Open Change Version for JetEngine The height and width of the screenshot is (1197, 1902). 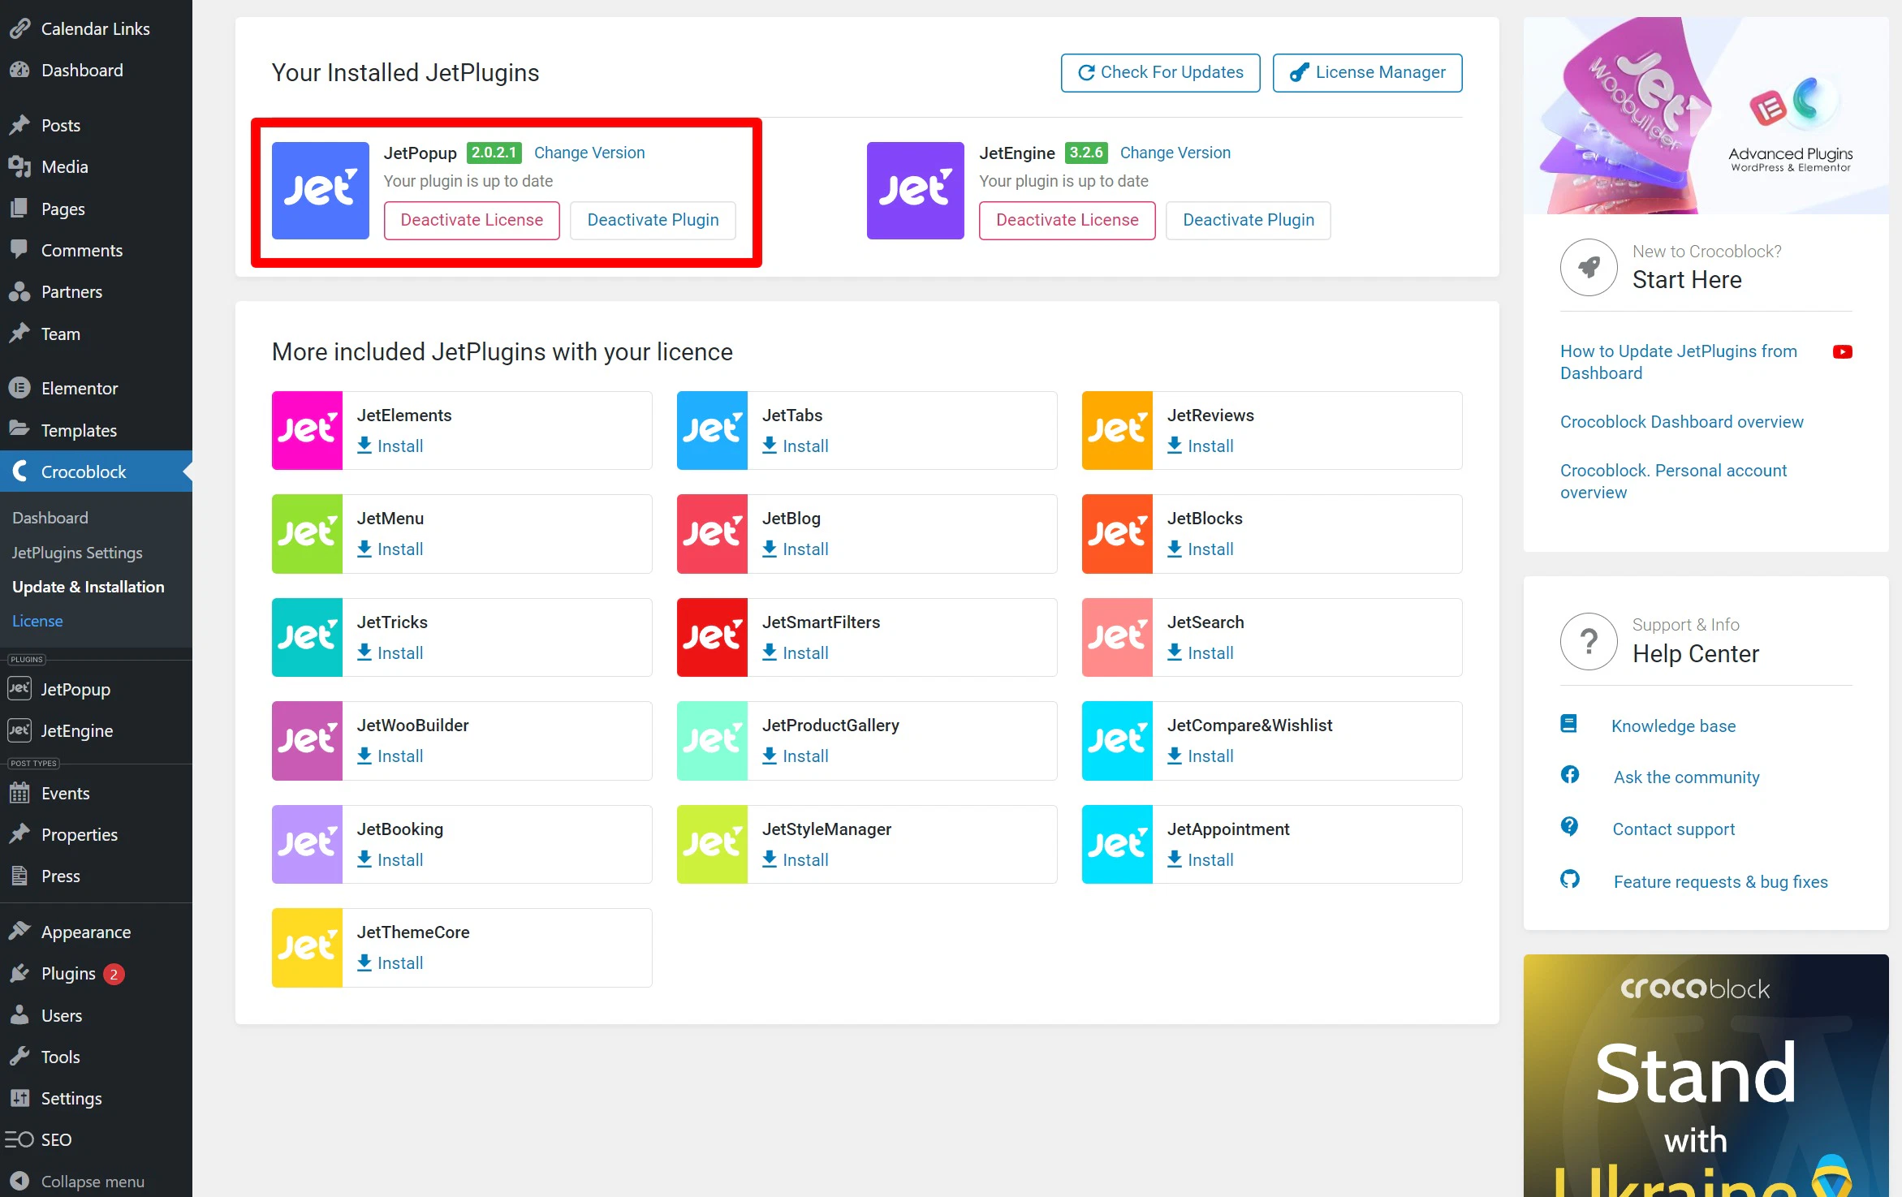coord(1175,153)
